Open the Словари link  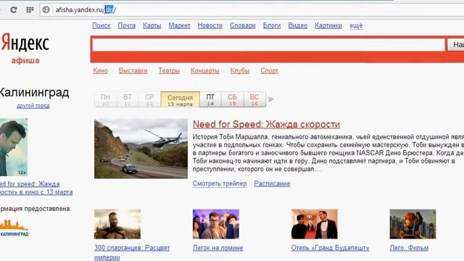[243, 25]
